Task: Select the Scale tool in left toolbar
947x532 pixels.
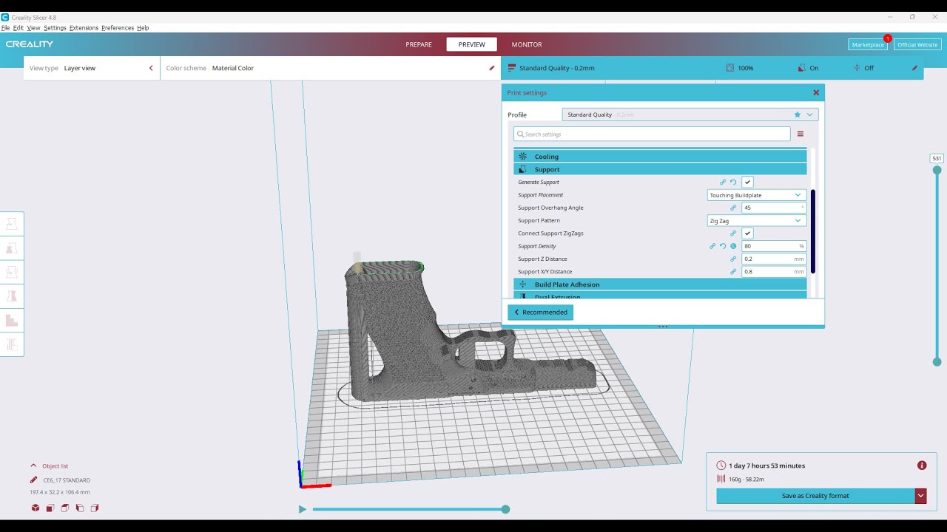Action: tap(12, 248)
